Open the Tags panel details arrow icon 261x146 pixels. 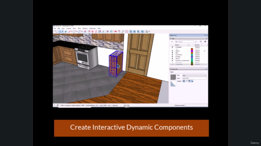click(205, 41)
